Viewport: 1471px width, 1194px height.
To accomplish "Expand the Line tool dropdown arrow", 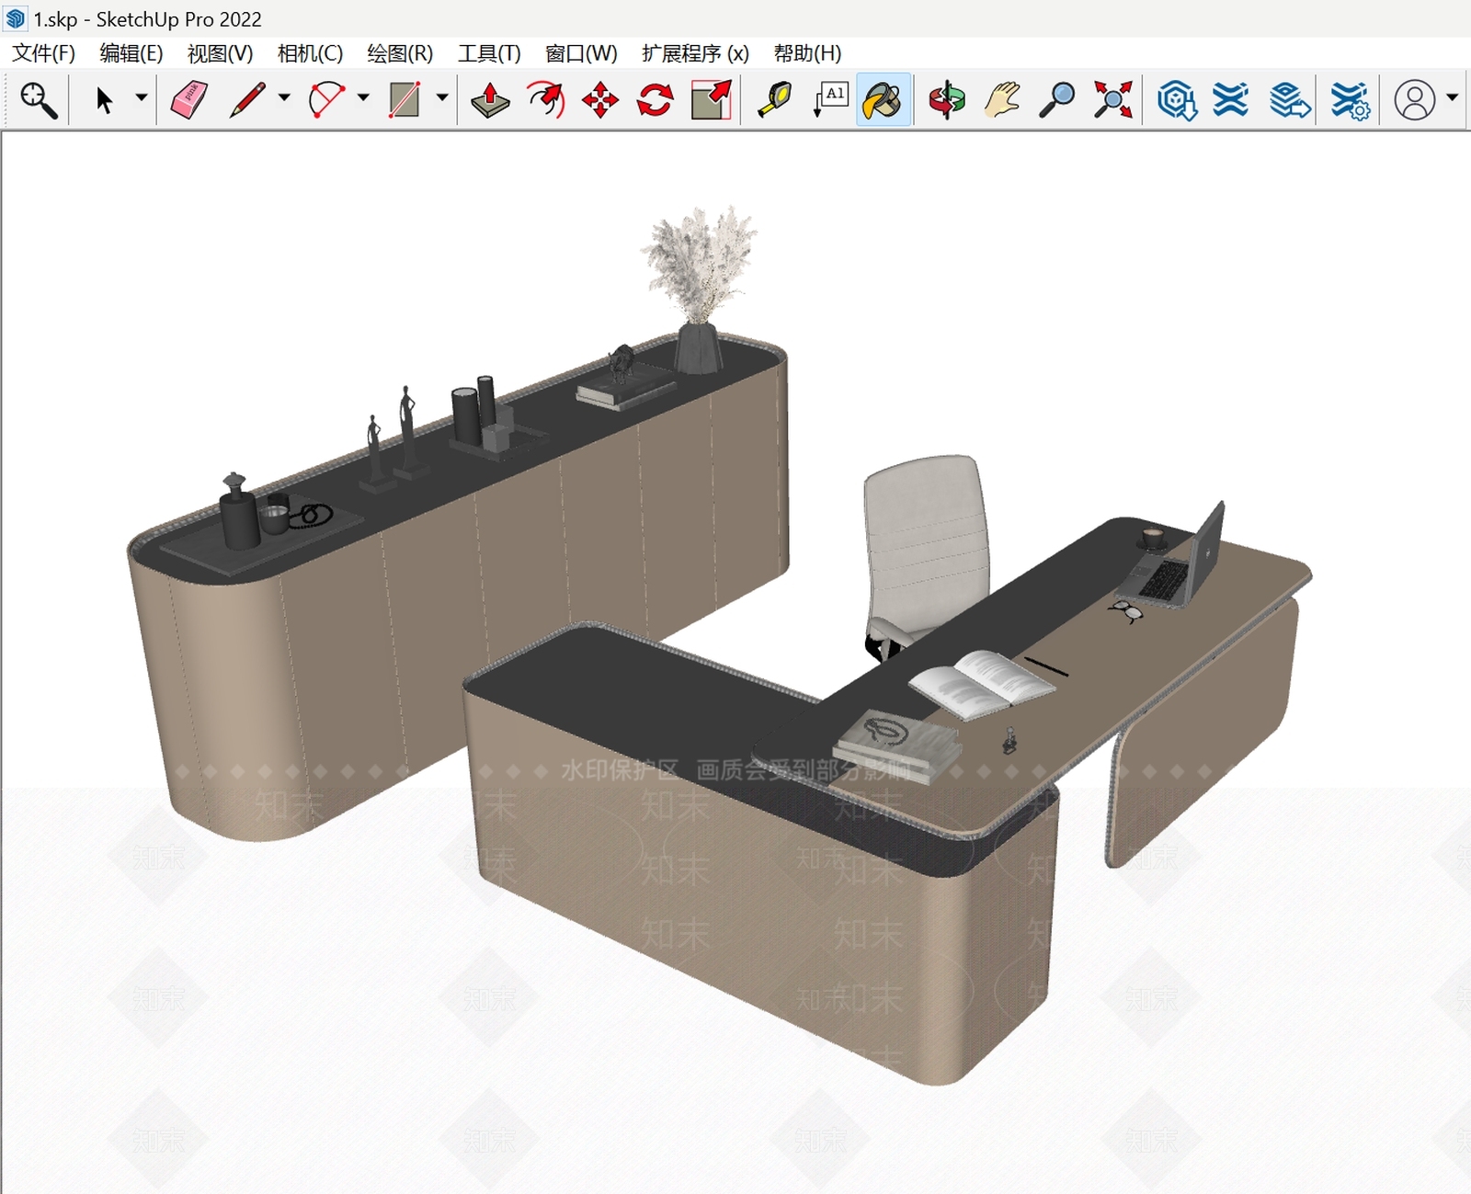I will [284, 97].
